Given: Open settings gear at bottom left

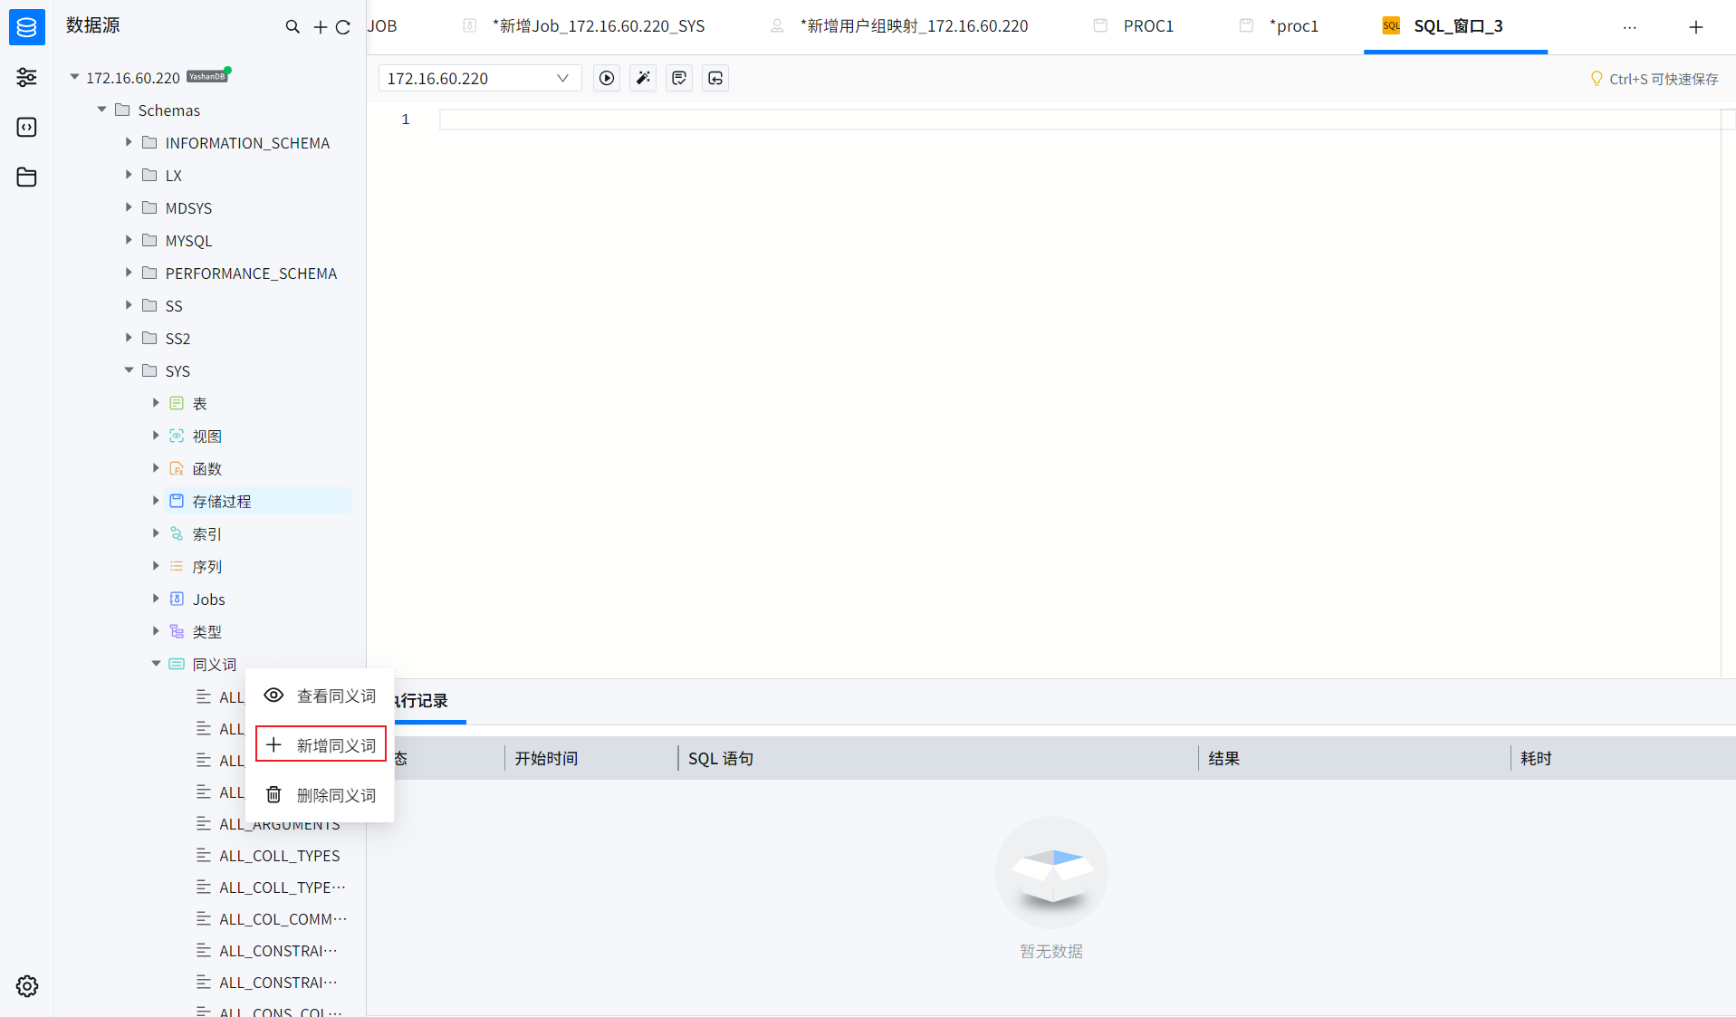Looking at the screenshot, I should tap(26, 986).
